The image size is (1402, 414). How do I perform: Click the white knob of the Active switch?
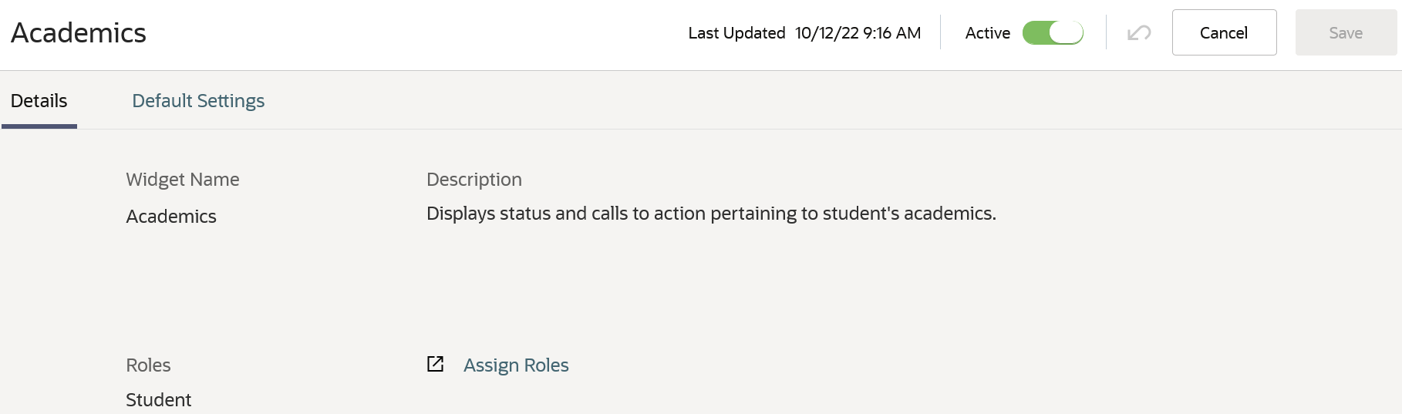(x=1067, y=33)
